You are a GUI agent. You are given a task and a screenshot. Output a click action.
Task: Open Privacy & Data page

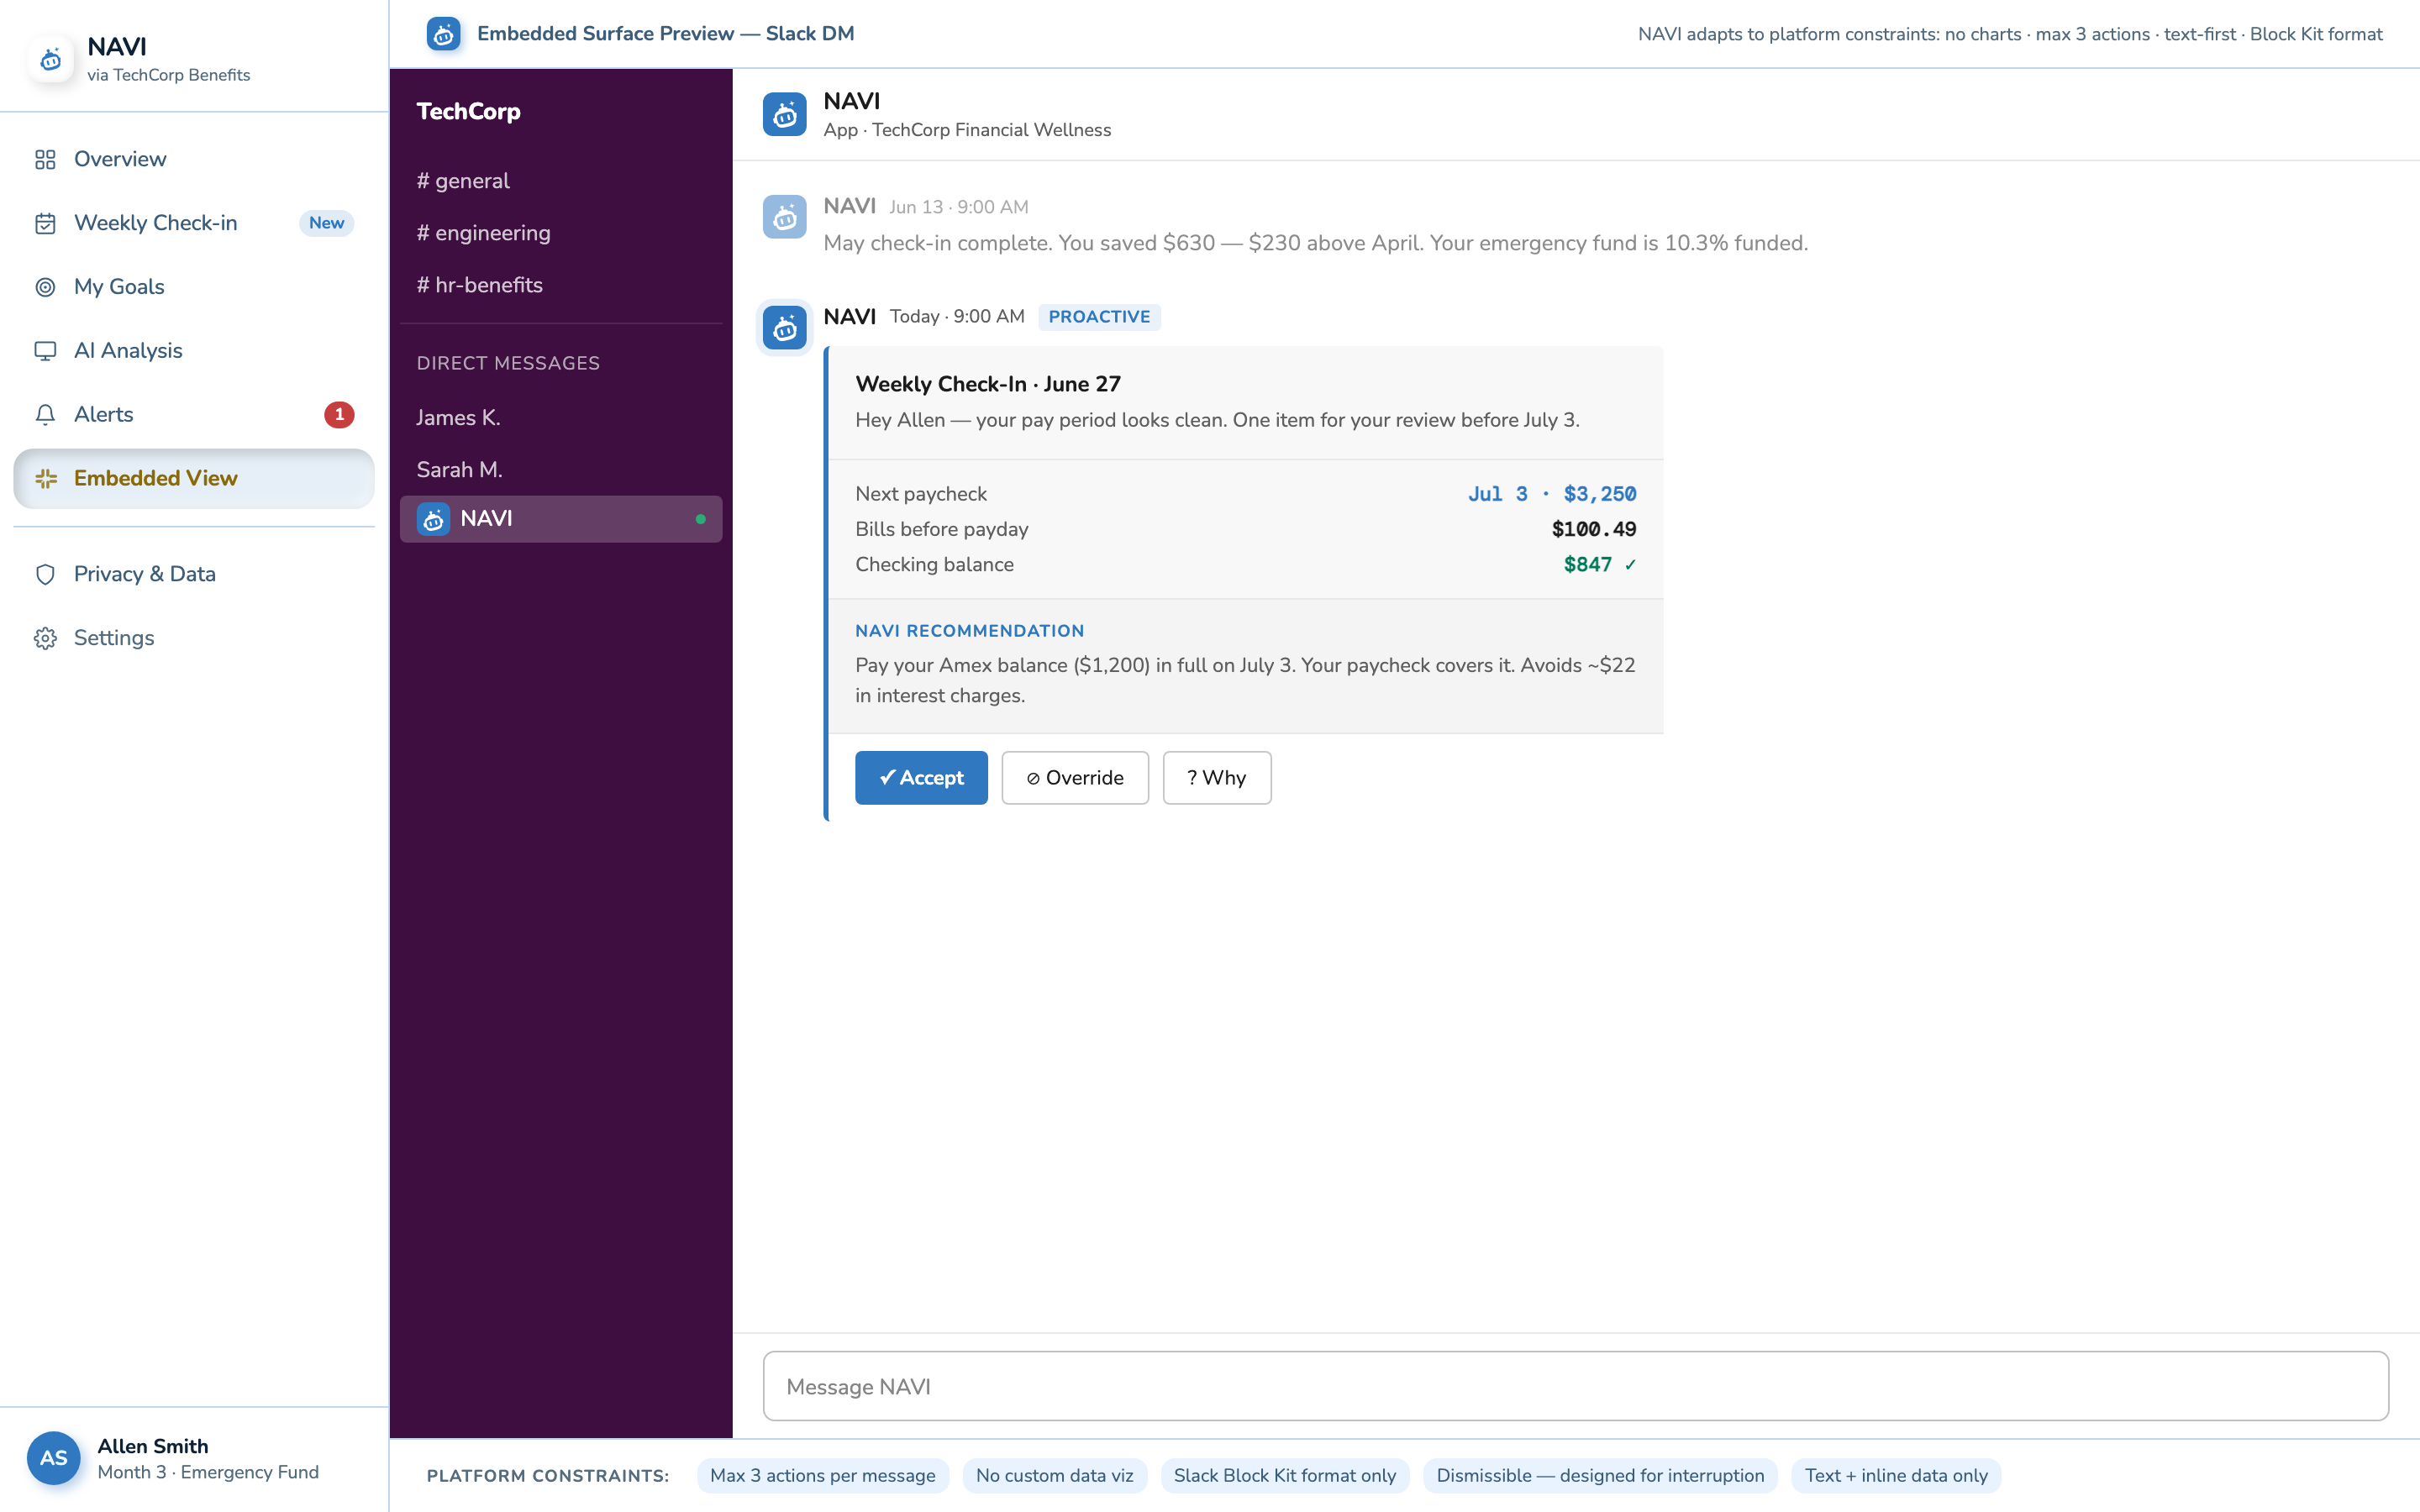coord(194,574)
